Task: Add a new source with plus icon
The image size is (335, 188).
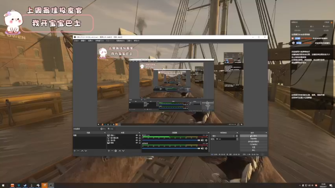Action: pos(109,151)
